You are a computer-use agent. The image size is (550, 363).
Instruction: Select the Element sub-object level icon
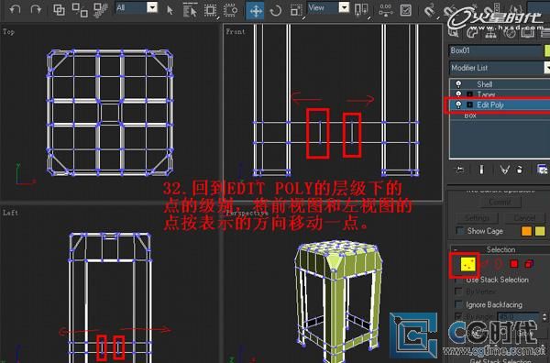[x=529, y=264]
